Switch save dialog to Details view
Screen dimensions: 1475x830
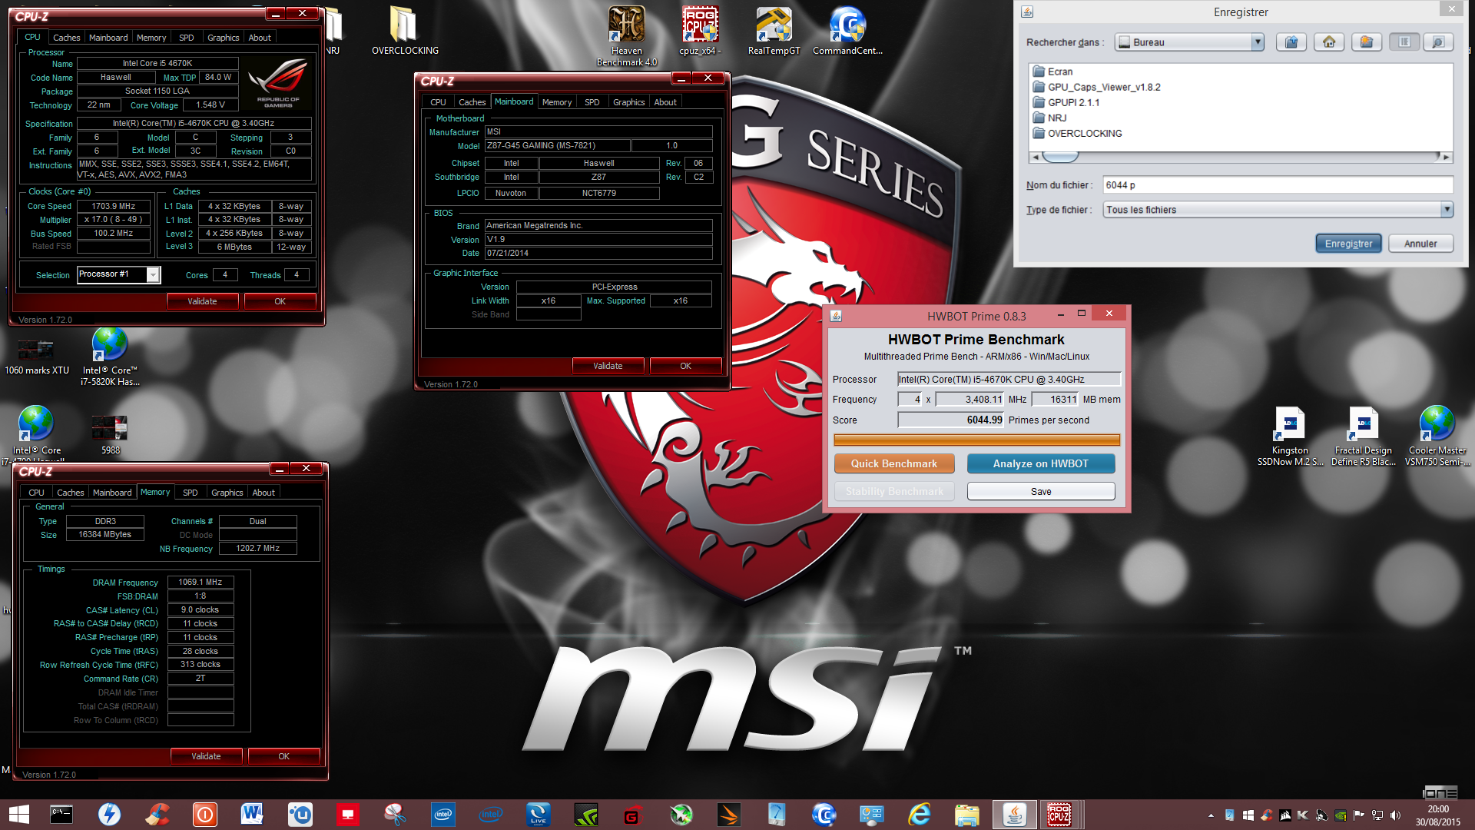pyautogui.click(x=1437, y=42)
